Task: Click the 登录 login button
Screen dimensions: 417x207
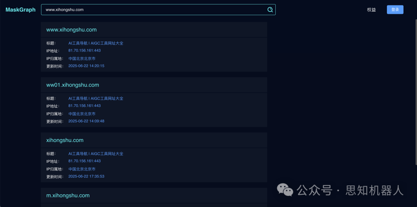Action: (395, 10)
